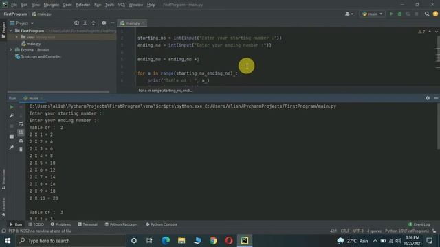Click the Windows taskbar search box
The height and width of the screenshot is (247, 440).
[x=71, y=241]
